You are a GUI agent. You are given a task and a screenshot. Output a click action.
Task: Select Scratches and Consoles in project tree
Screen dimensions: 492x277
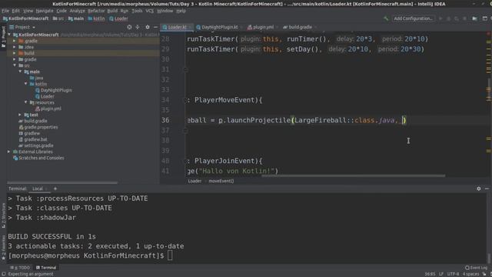(x=38, y=158)
